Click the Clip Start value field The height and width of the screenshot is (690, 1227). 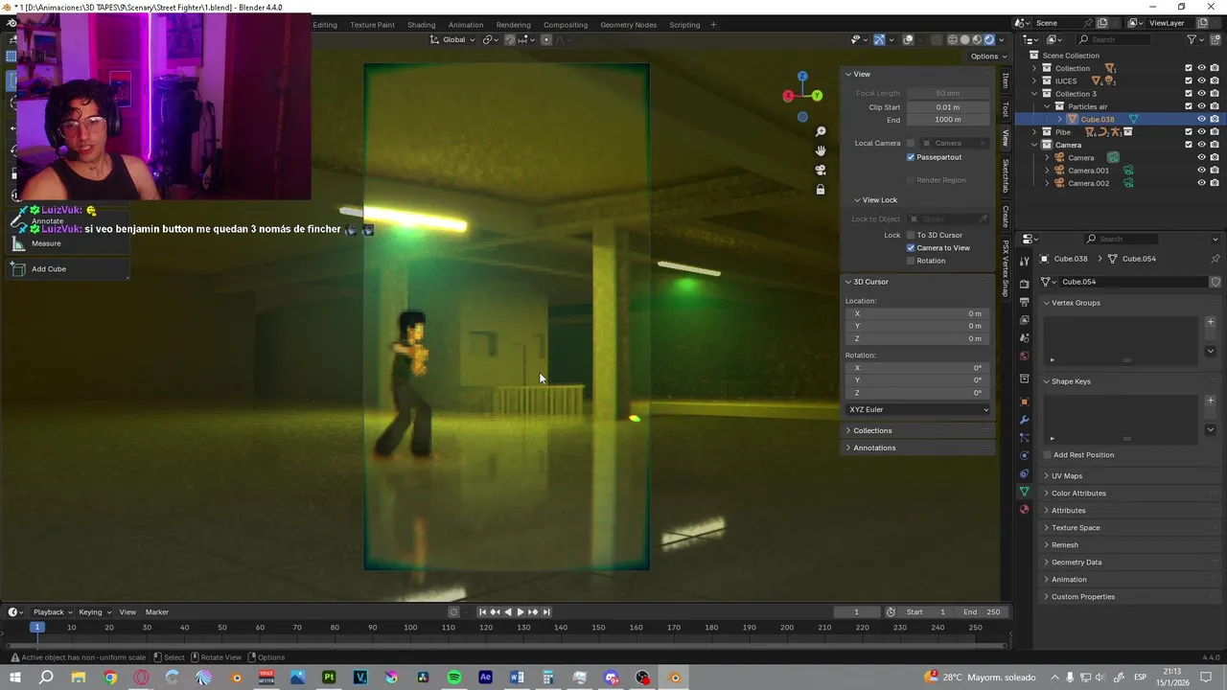pos(948,107)
